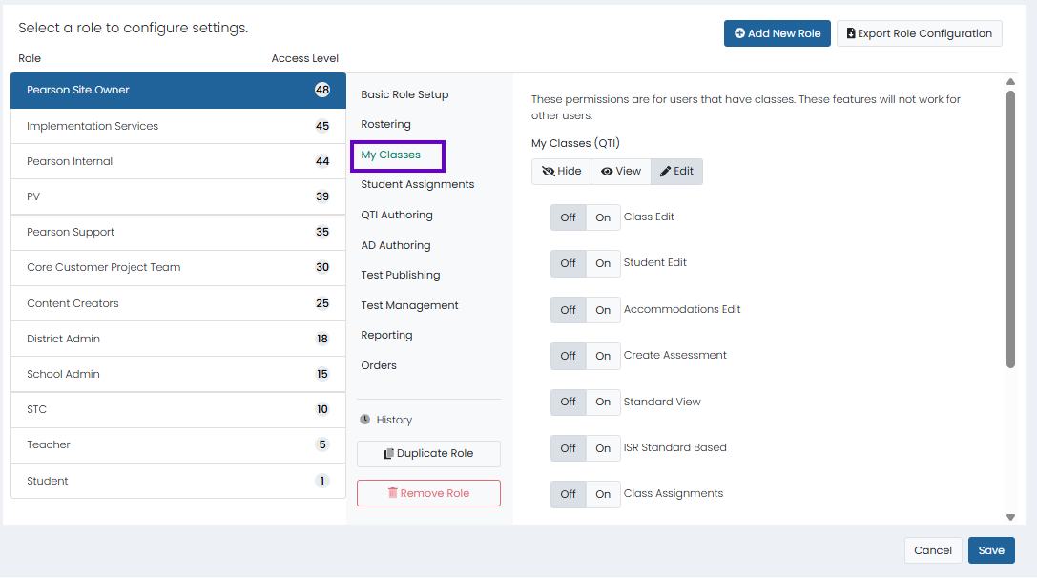Click the eye icon on View
Image resolution: width=1037 pixels, height=578 pixels.
point(607,172)
